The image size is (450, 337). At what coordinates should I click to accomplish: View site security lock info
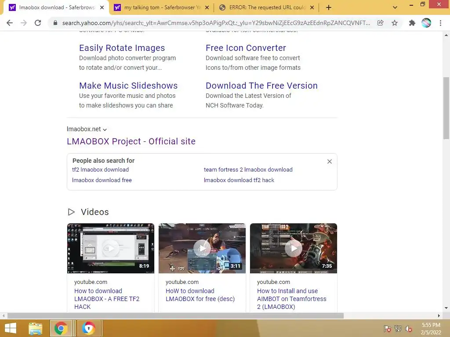(55, 23)
